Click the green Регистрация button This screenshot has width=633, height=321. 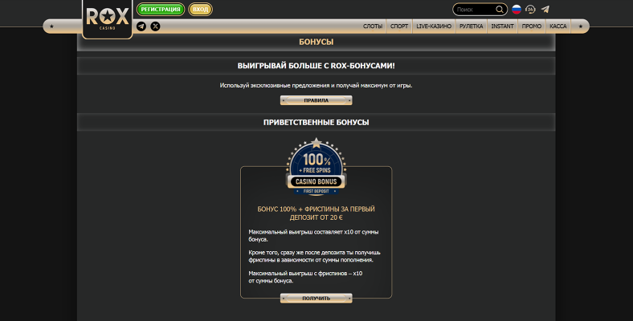click(x=161, y=10)
